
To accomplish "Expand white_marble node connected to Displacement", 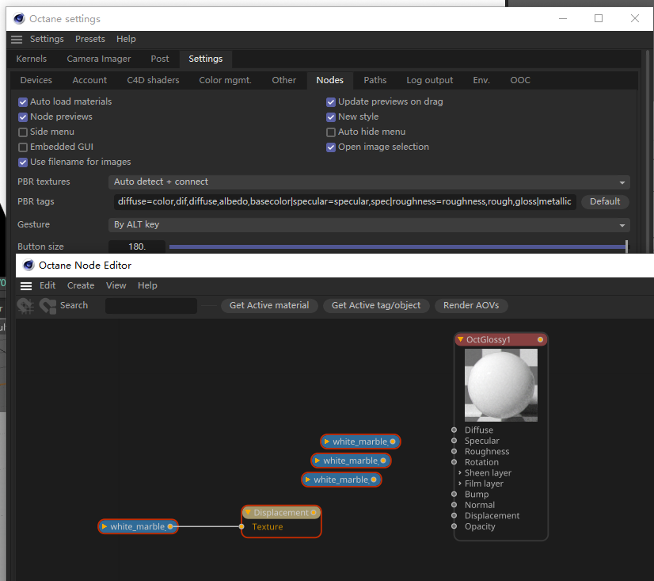I will [105, 526].
